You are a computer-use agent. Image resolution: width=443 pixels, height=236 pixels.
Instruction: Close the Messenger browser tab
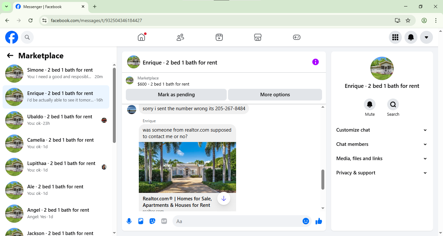click(83, 6)
